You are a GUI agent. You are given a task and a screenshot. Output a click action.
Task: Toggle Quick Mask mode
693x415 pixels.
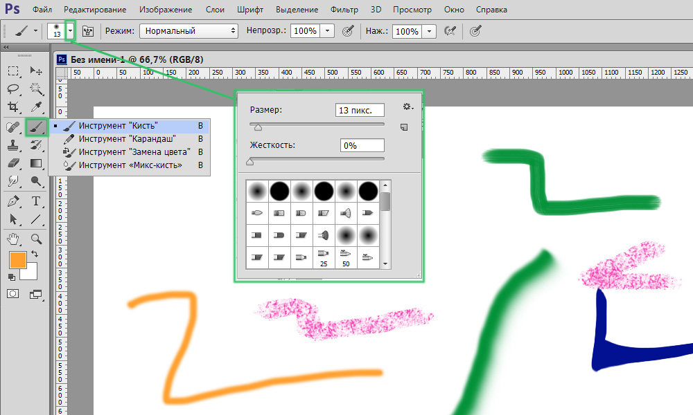click(12, 294)
